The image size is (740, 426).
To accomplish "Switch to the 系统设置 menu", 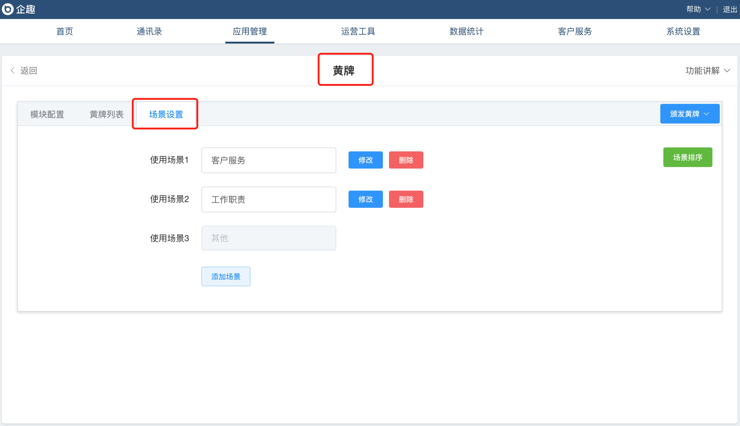I will click(x=683, y=31).
